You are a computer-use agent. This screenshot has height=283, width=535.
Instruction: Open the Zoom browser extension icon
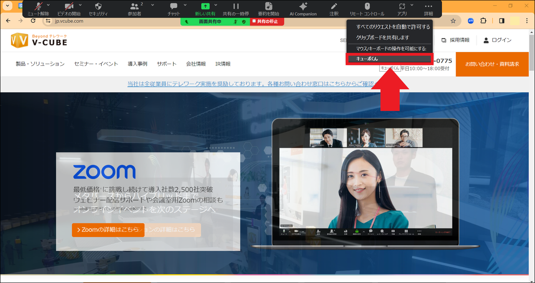tap(471, 21)
